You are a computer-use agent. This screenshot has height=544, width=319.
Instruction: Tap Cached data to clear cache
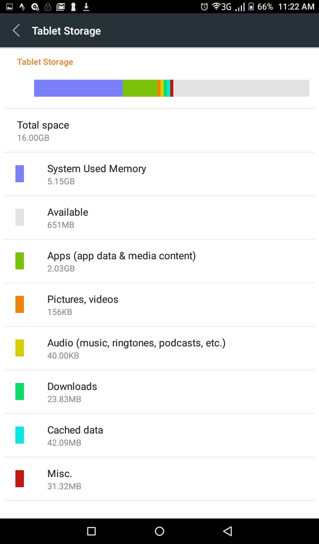tap(159, 436)
